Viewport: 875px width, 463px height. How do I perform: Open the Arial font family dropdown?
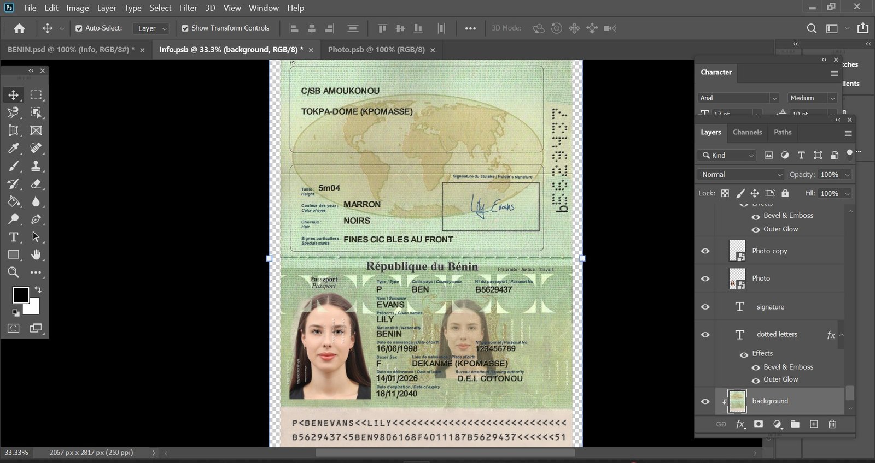click(x=738, y=98)
